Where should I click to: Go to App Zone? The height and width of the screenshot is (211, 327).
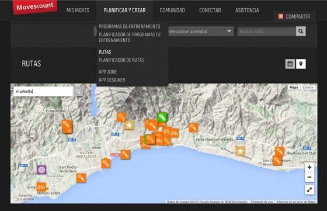click(107, 71)
